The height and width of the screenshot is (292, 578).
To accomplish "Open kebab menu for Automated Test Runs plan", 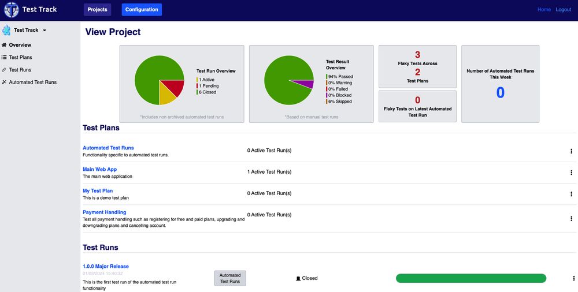I will pyautogui.click(x=572, y=151).
